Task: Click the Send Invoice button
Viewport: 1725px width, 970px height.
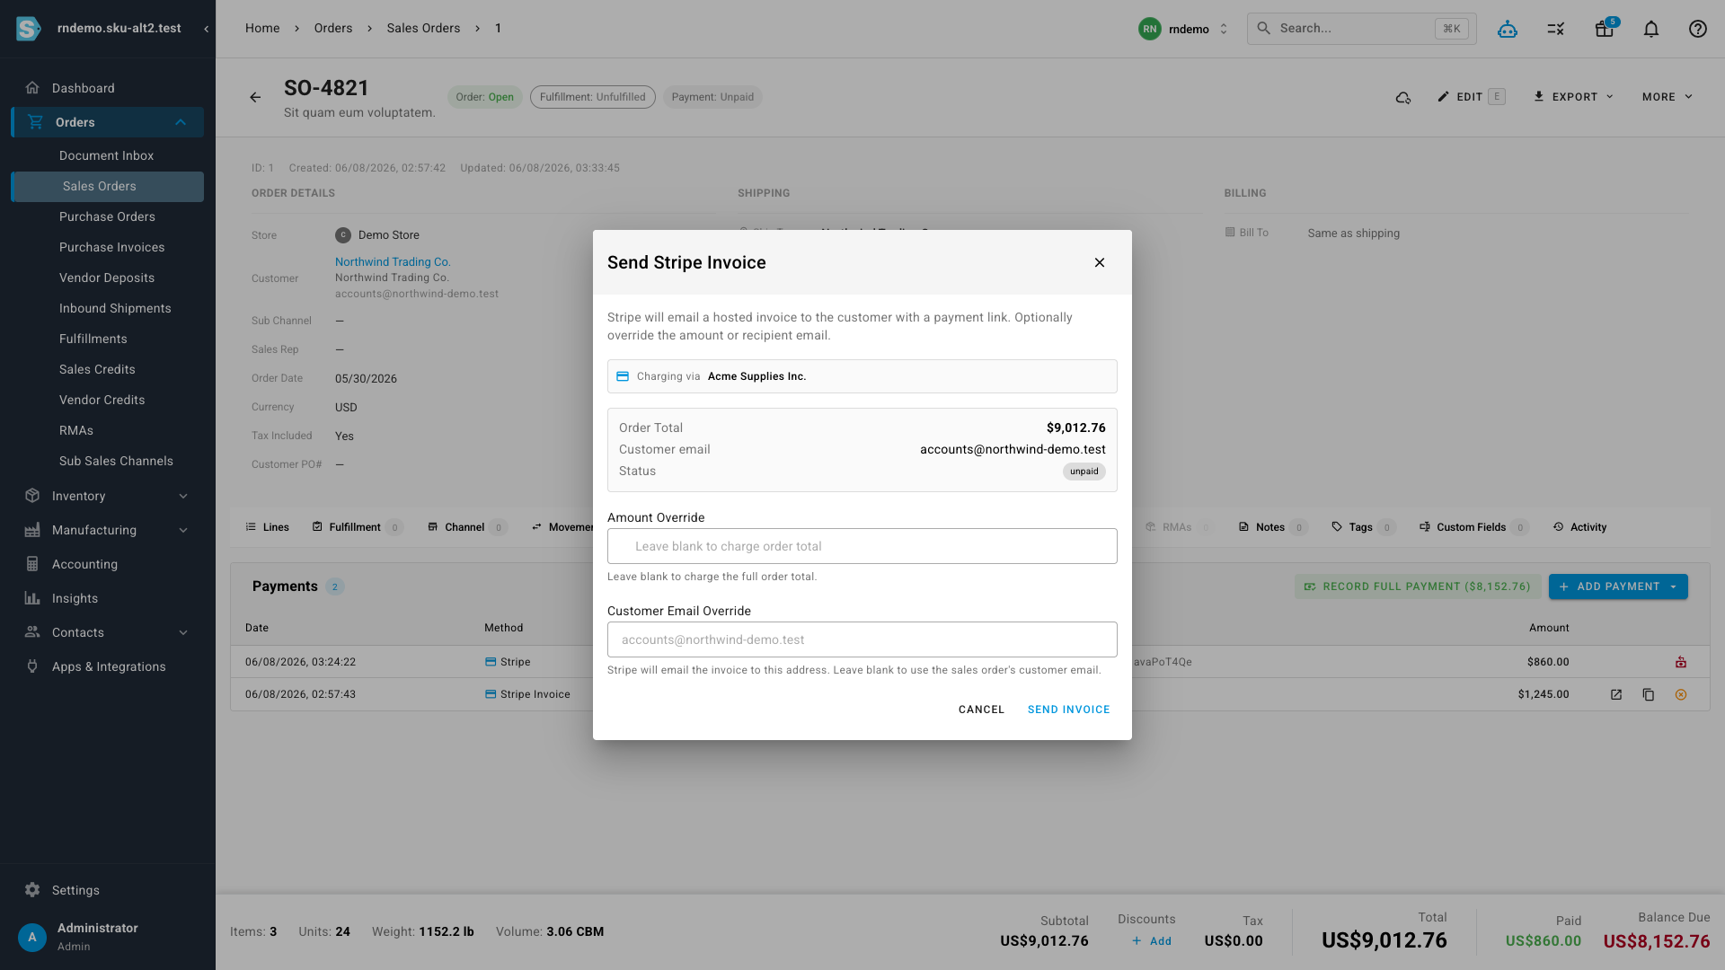Action: pos(1068,710)
